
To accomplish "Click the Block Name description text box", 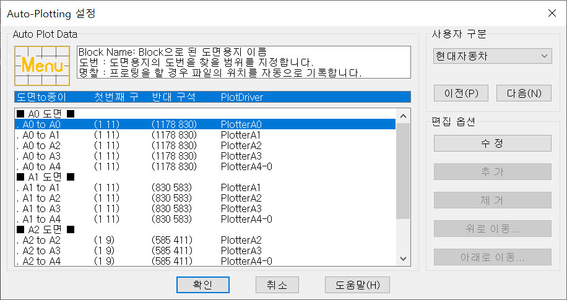I will coord(243,62).
